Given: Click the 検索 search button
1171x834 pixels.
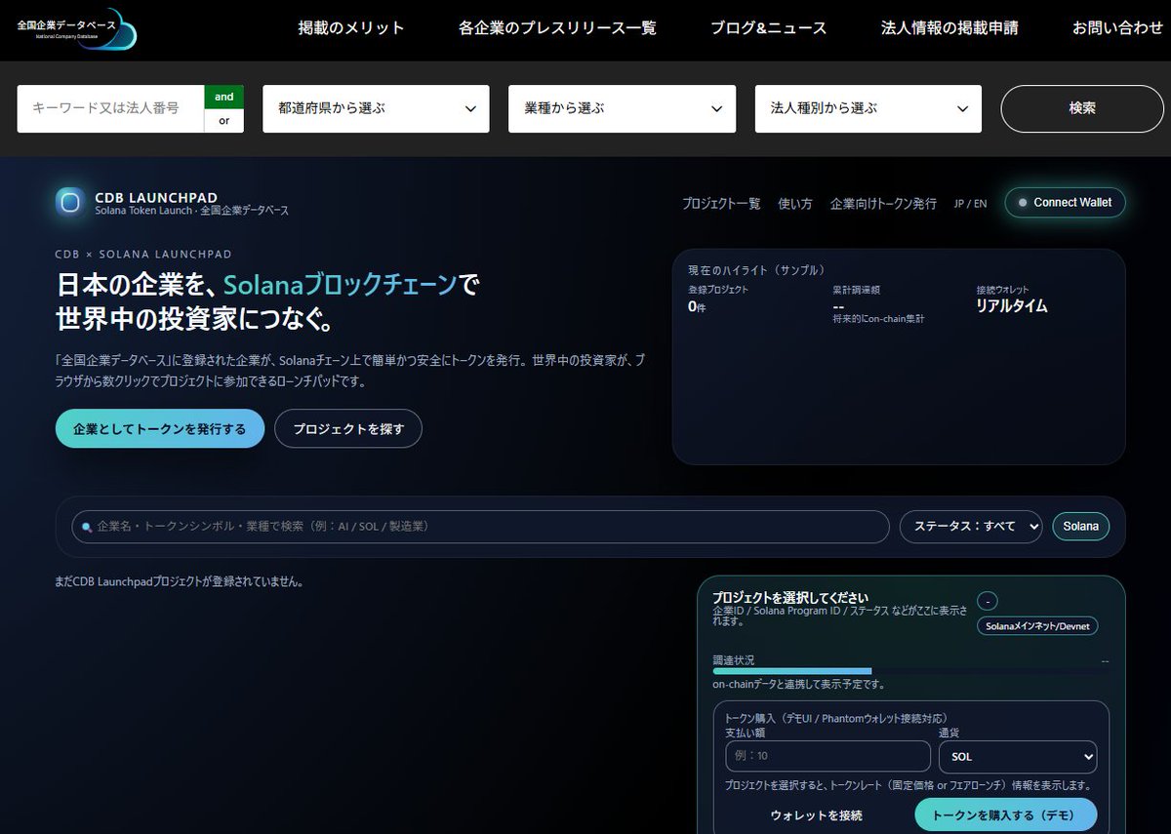Looking at the screenshot, I should [x=1082, y=108].
